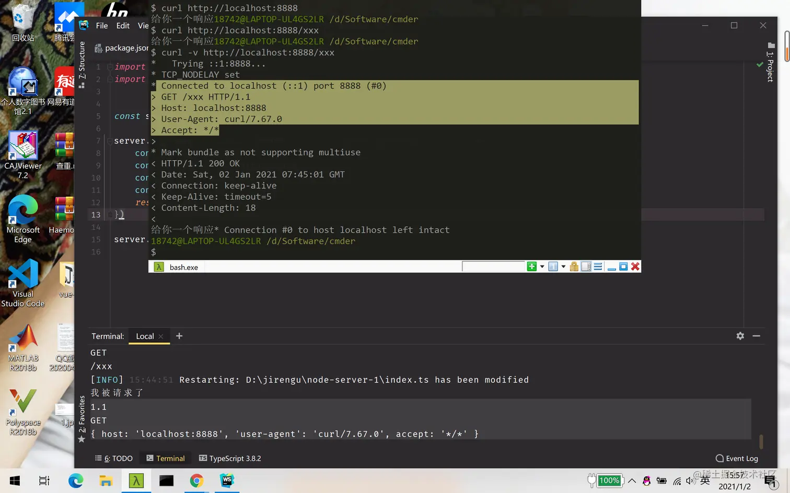Create a new console in Cmder
The image size is (790, 493).
[x=531, y=267]
